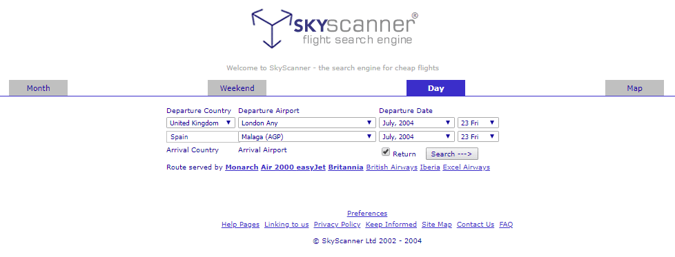Open the Air 2000 airline link

tap(277, 167)
